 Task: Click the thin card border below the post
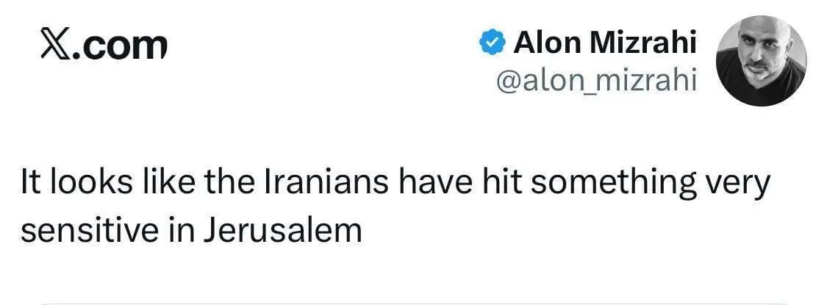[x=413, y=303]
